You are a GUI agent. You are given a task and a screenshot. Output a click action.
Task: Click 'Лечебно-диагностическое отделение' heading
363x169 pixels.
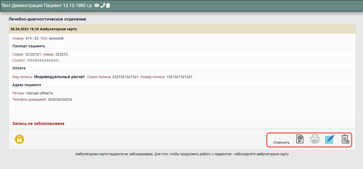coord(47,19)
